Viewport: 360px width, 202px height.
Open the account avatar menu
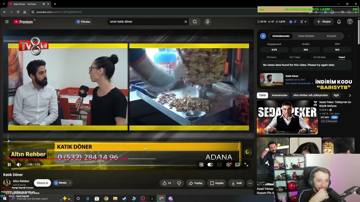350,22
